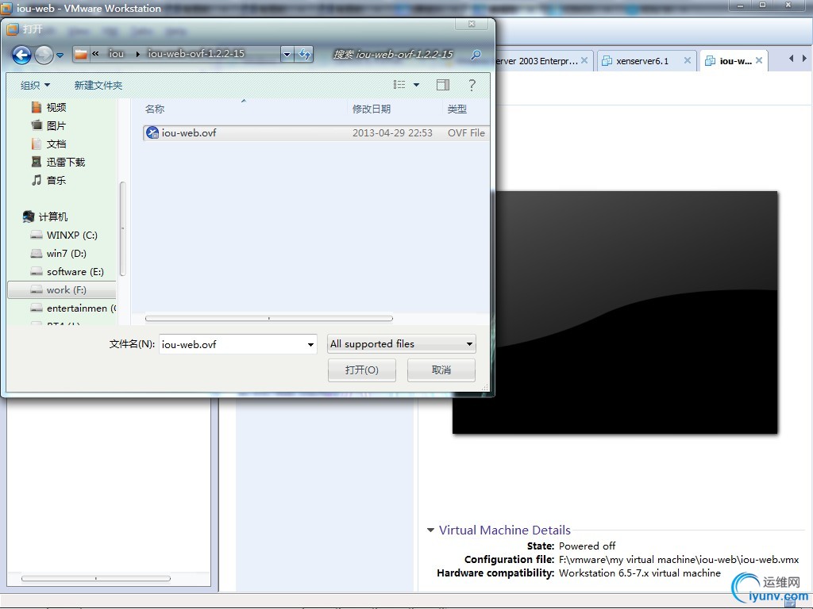The height and width of the screenshot is (609, 813).
Task: Click 'Workstation 6.5-7.x virtual machine' text
Action: pos(640,573)
